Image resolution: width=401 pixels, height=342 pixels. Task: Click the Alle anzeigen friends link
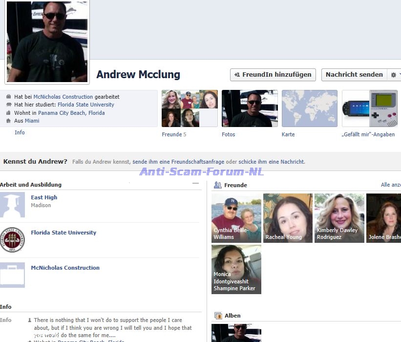tap(390, 185)
